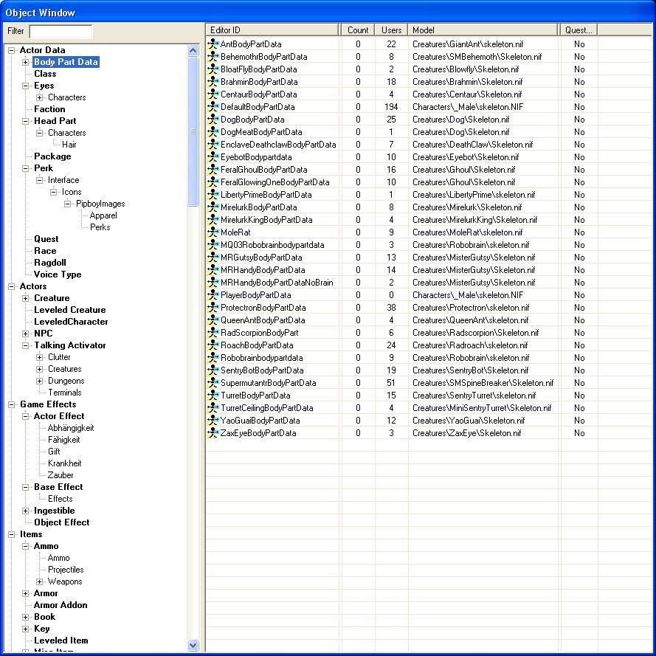Click the EnclaveDeathclawBodyPartData row icon
Viewport: 656px width, 656px height.
[x=213, y=145]
